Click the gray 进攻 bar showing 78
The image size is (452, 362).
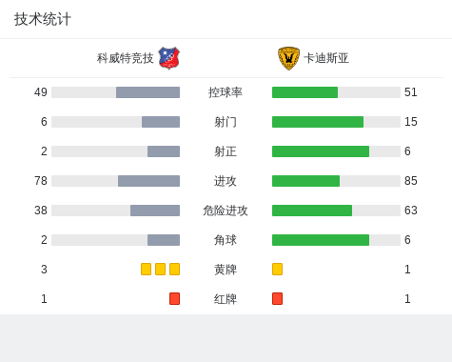pos(148,181)
